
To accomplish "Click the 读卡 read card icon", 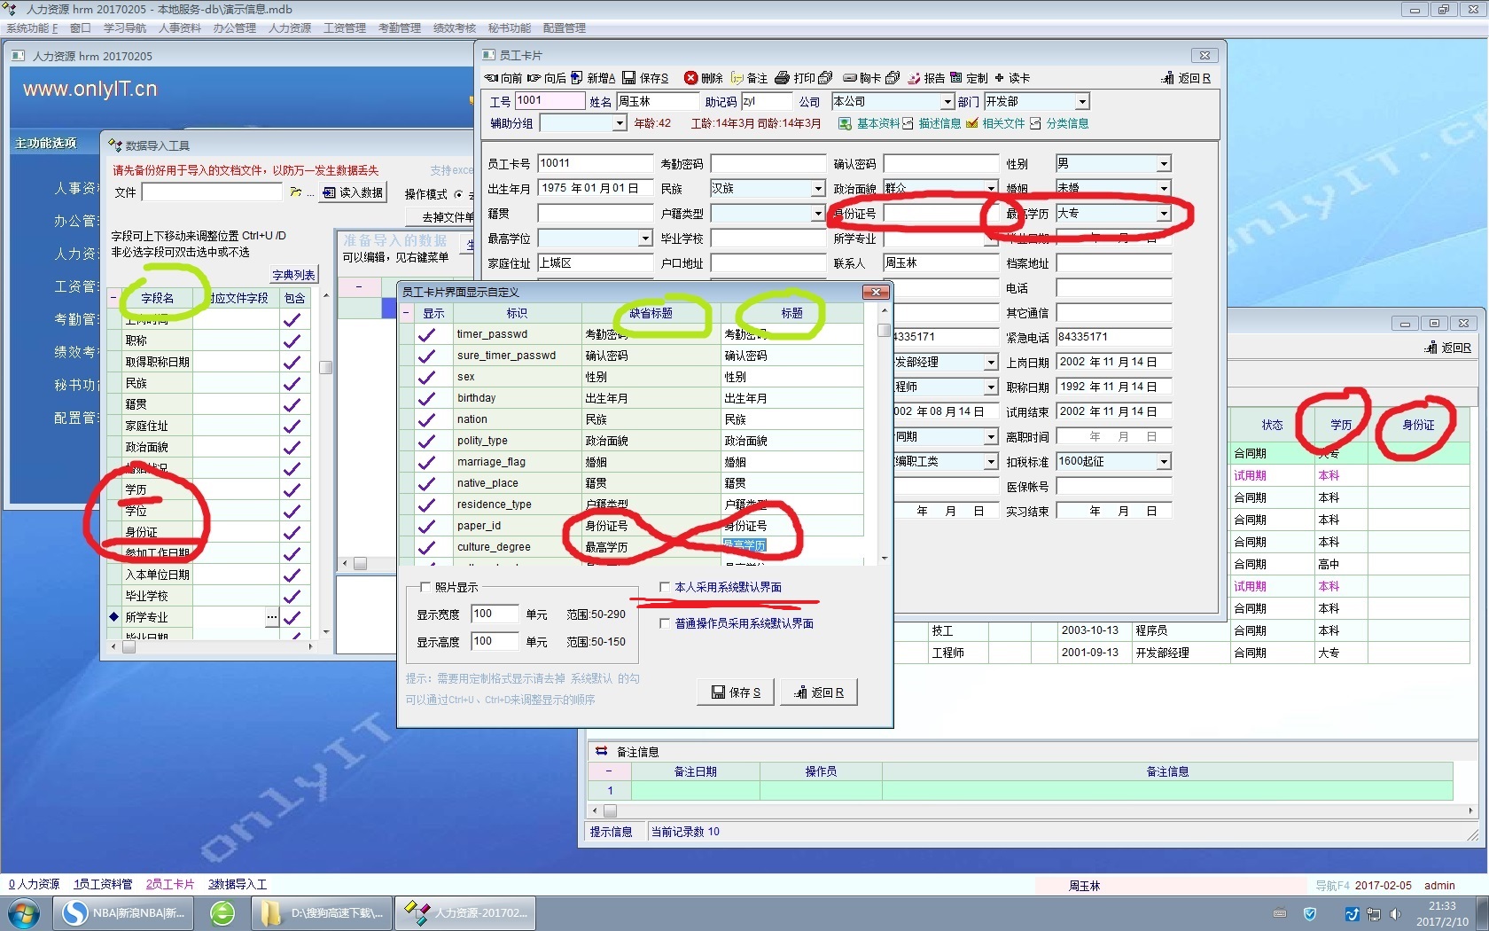I will pos(1000,78).
